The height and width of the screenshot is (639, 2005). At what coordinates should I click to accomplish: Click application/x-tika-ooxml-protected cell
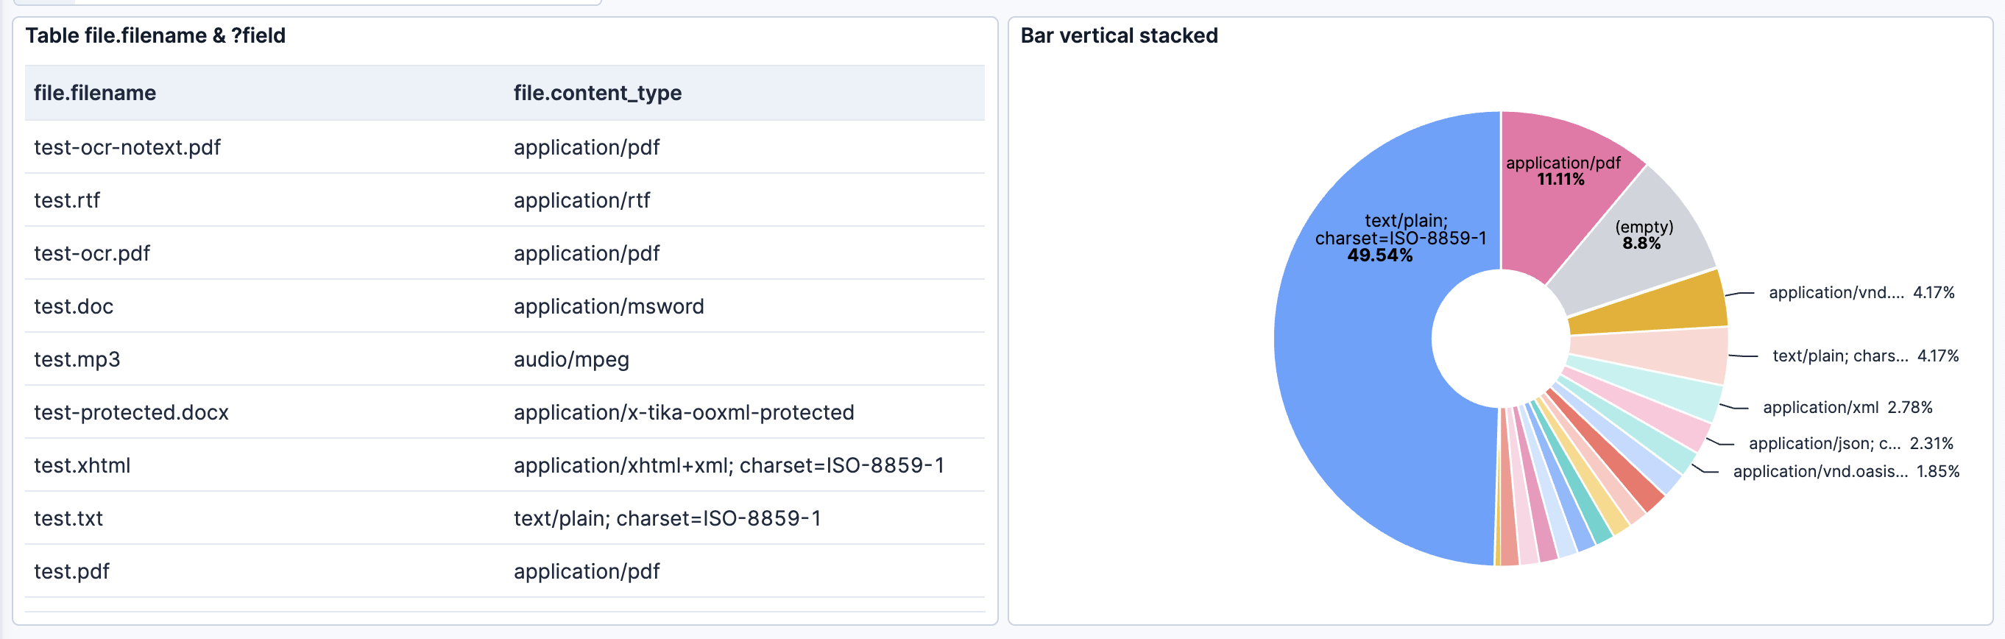click(x=683, y=412)
